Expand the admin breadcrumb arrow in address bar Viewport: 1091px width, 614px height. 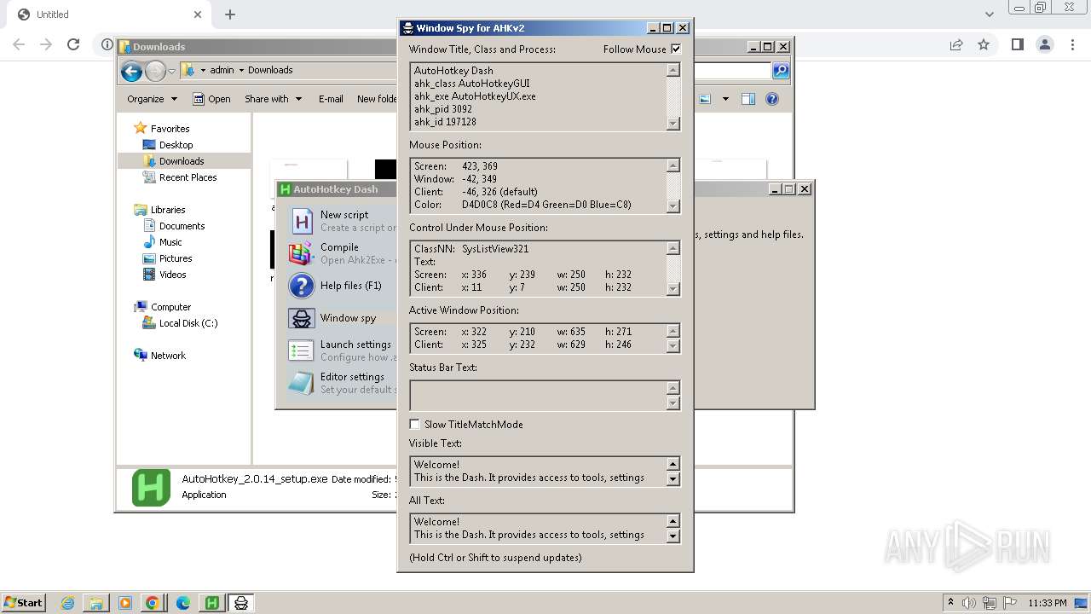click(x=241, y=71)
